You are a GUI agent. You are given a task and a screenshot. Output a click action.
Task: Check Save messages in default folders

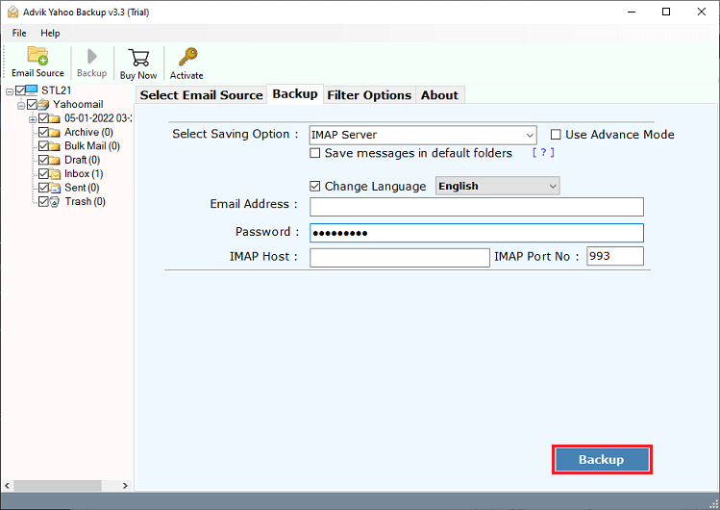coord(314,153)
